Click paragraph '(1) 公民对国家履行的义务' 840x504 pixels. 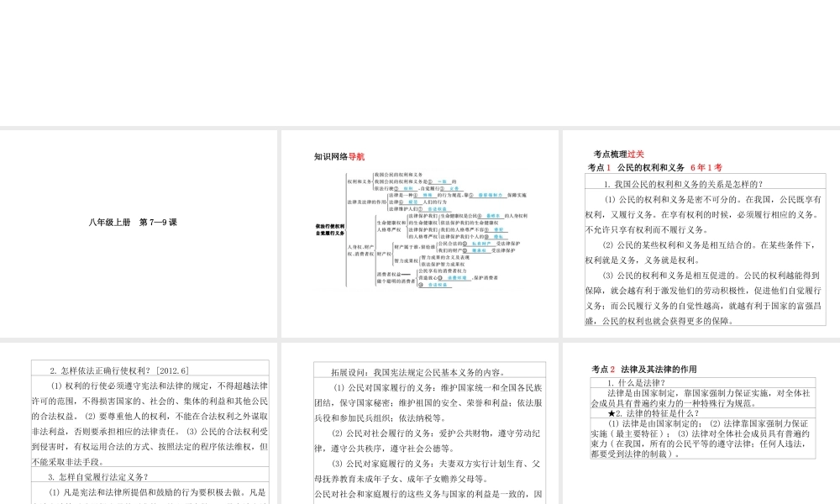click(428, 402)
